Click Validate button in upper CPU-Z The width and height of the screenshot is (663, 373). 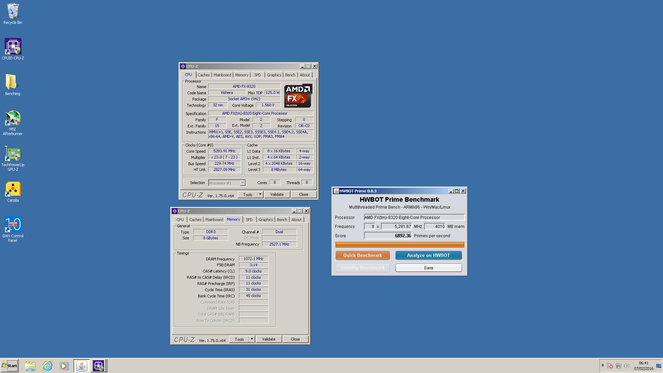[x=277, y=194]
